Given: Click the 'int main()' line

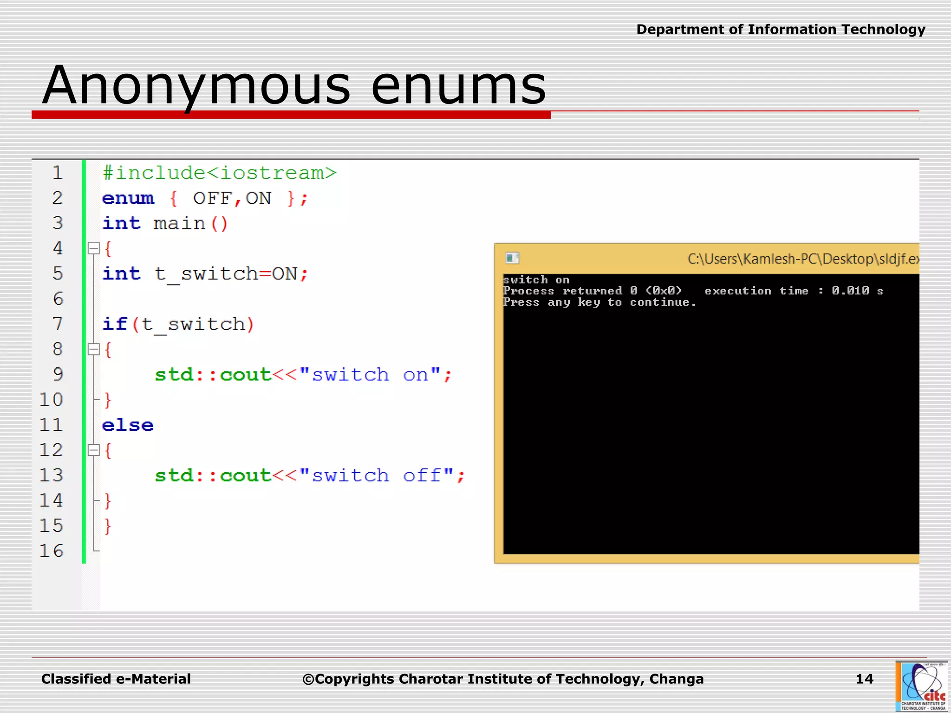Looking at the screenshot, I should [165, 223].
